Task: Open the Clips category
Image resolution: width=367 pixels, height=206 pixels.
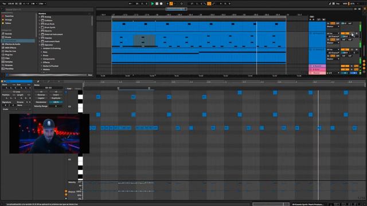Action: tap(7, 58)
